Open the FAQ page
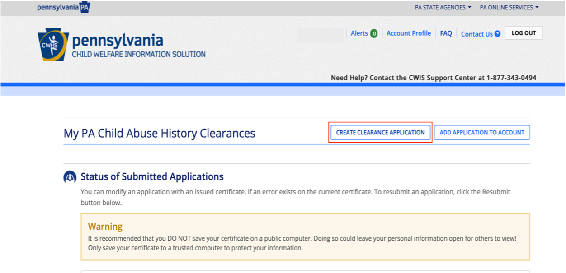Image resolution: width=566 pixels, height=273 pixels. pyautogui.click(x=446, y=33)
